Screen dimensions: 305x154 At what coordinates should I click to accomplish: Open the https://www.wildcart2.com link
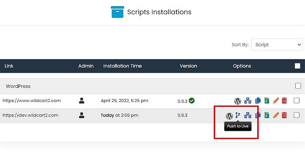32,101
